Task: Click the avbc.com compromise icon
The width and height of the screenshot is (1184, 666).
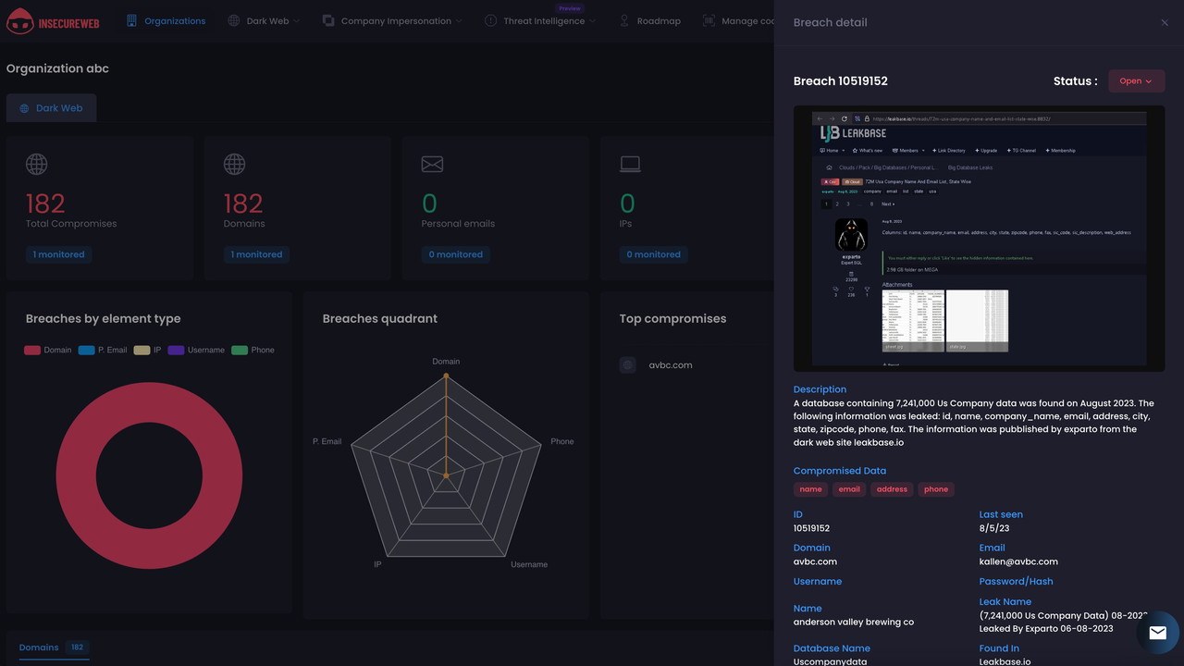Action: pyautogui.click(x=628, y=365)
